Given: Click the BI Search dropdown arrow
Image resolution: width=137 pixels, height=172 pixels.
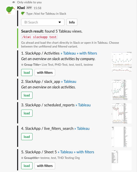Looking at the screenshot, I should 60,22.
